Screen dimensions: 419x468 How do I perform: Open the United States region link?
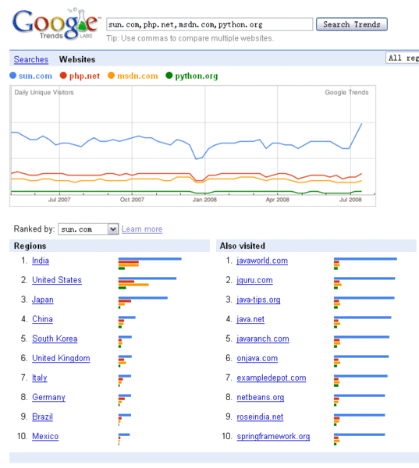57,280
